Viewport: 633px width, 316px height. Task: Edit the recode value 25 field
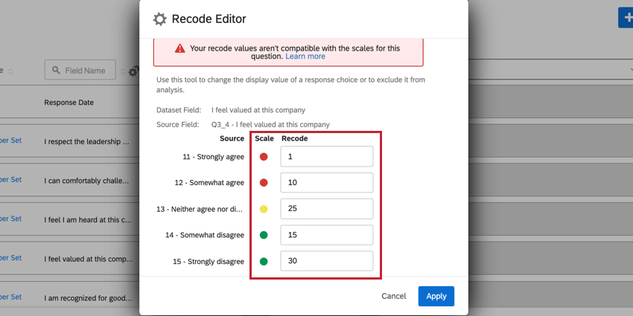click(x=326, y=209)
